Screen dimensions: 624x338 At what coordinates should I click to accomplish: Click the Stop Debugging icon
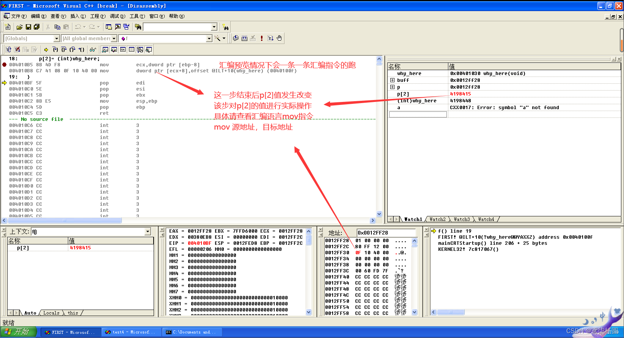(x=17, y=50)
